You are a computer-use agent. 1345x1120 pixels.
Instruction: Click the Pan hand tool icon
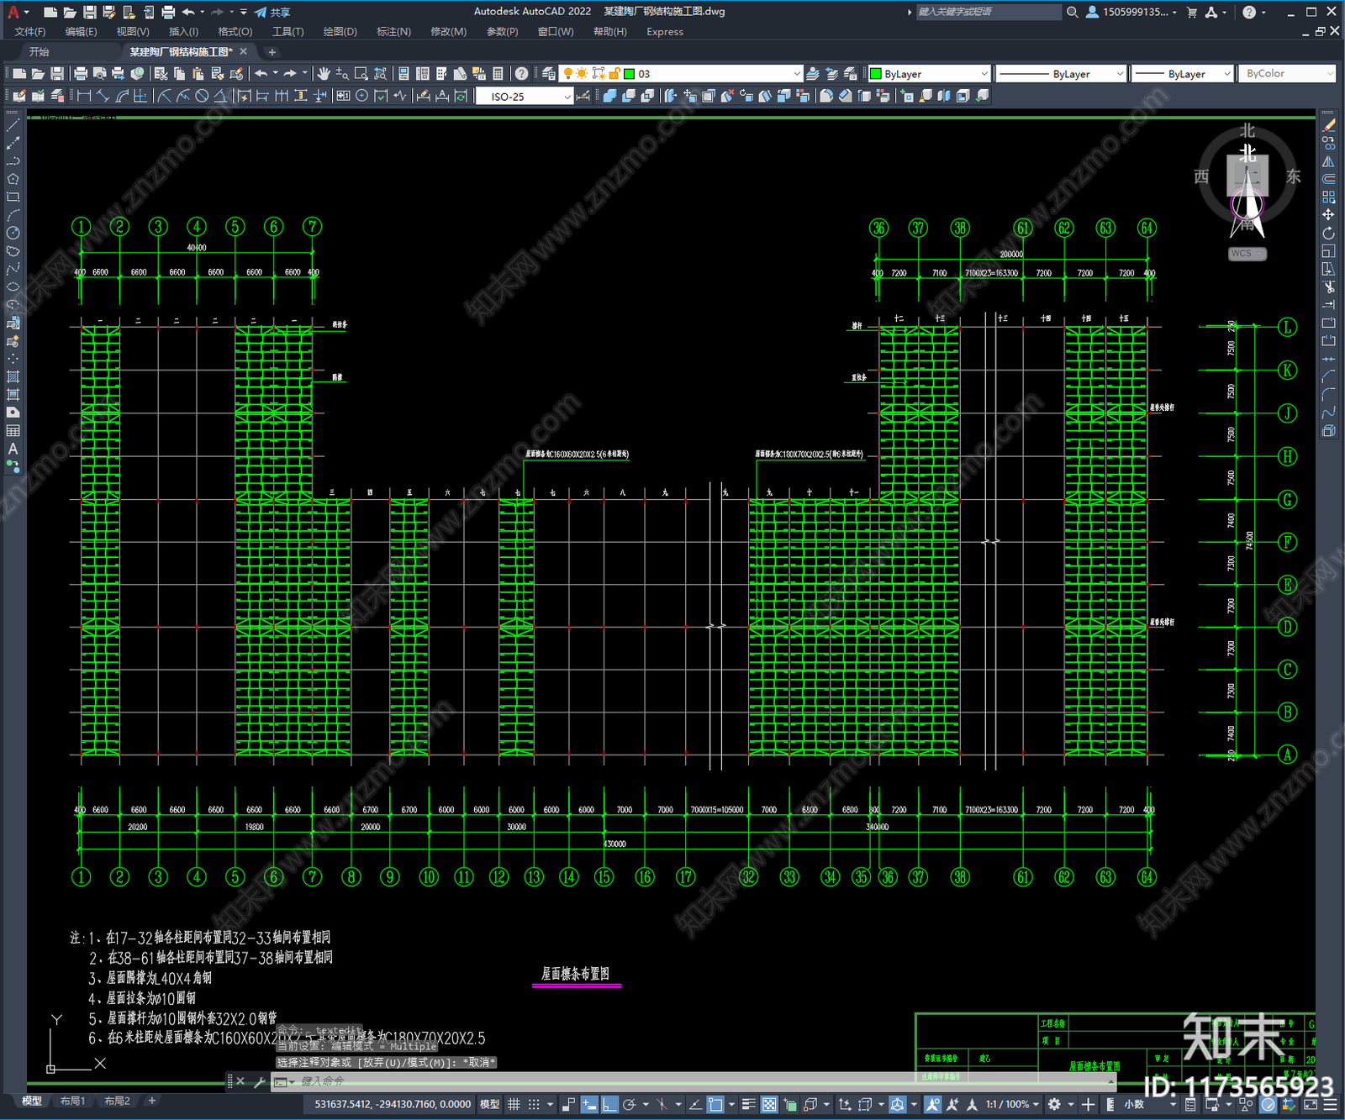323,74
